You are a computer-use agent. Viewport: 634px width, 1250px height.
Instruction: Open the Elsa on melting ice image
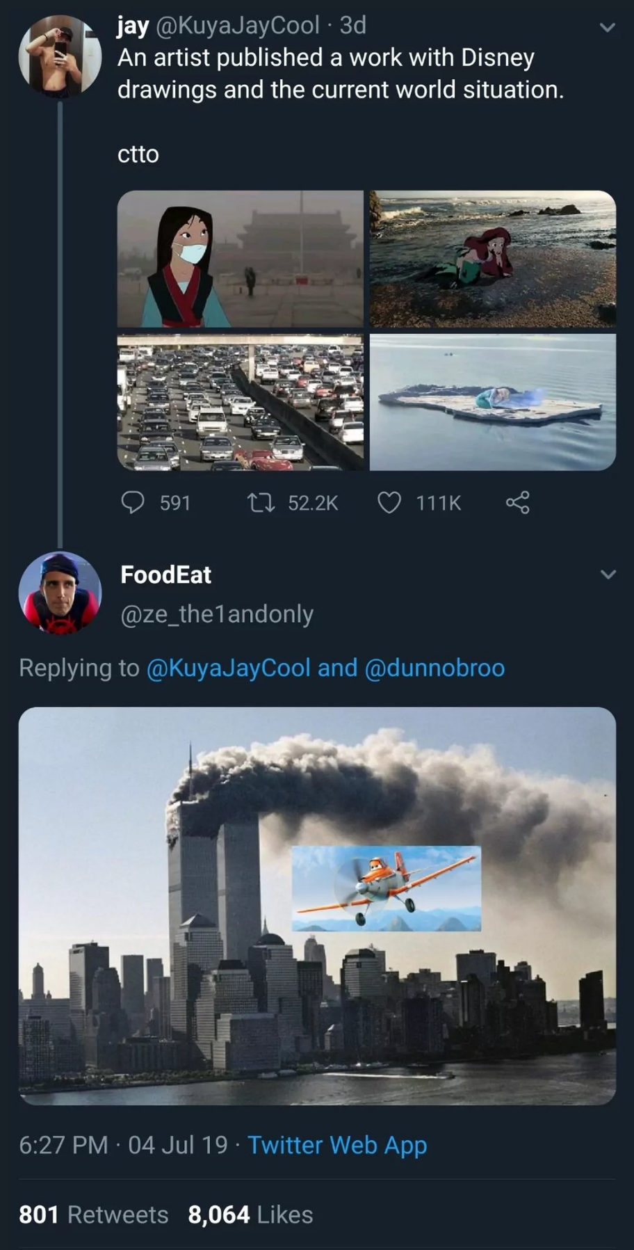(493, 402)
